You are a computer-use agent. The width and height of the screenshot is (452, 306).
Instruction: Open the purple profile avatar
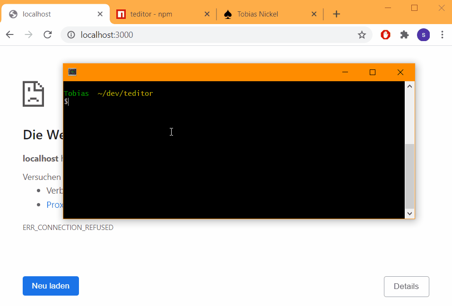pyautogui.click(x=423, y=34)
